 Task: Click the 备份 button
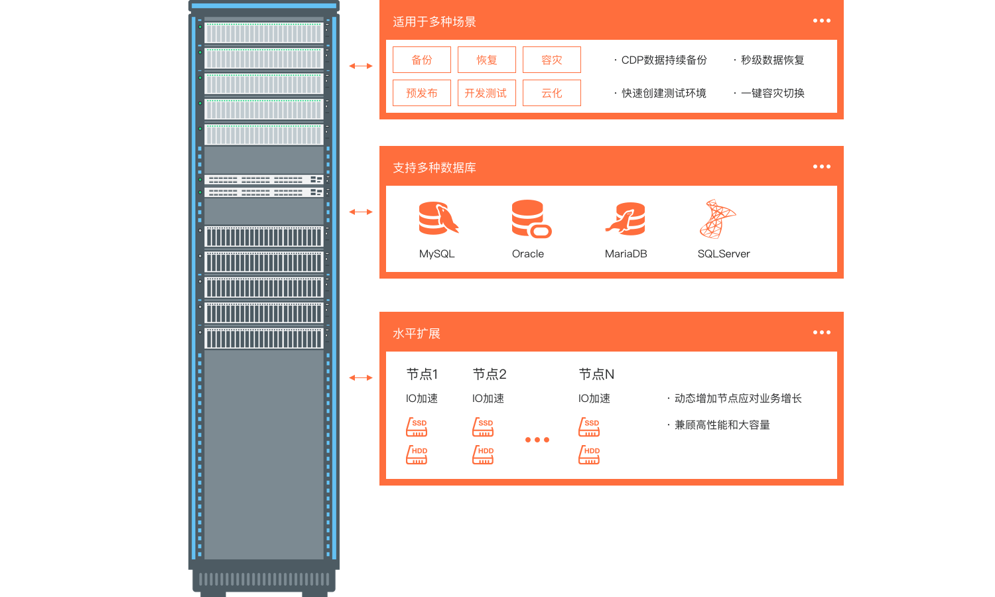(422, 60)
